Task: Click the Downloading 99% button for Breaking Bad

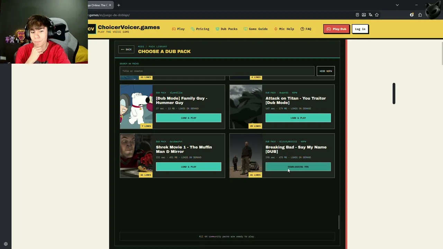Action: [x=298, y=167]
